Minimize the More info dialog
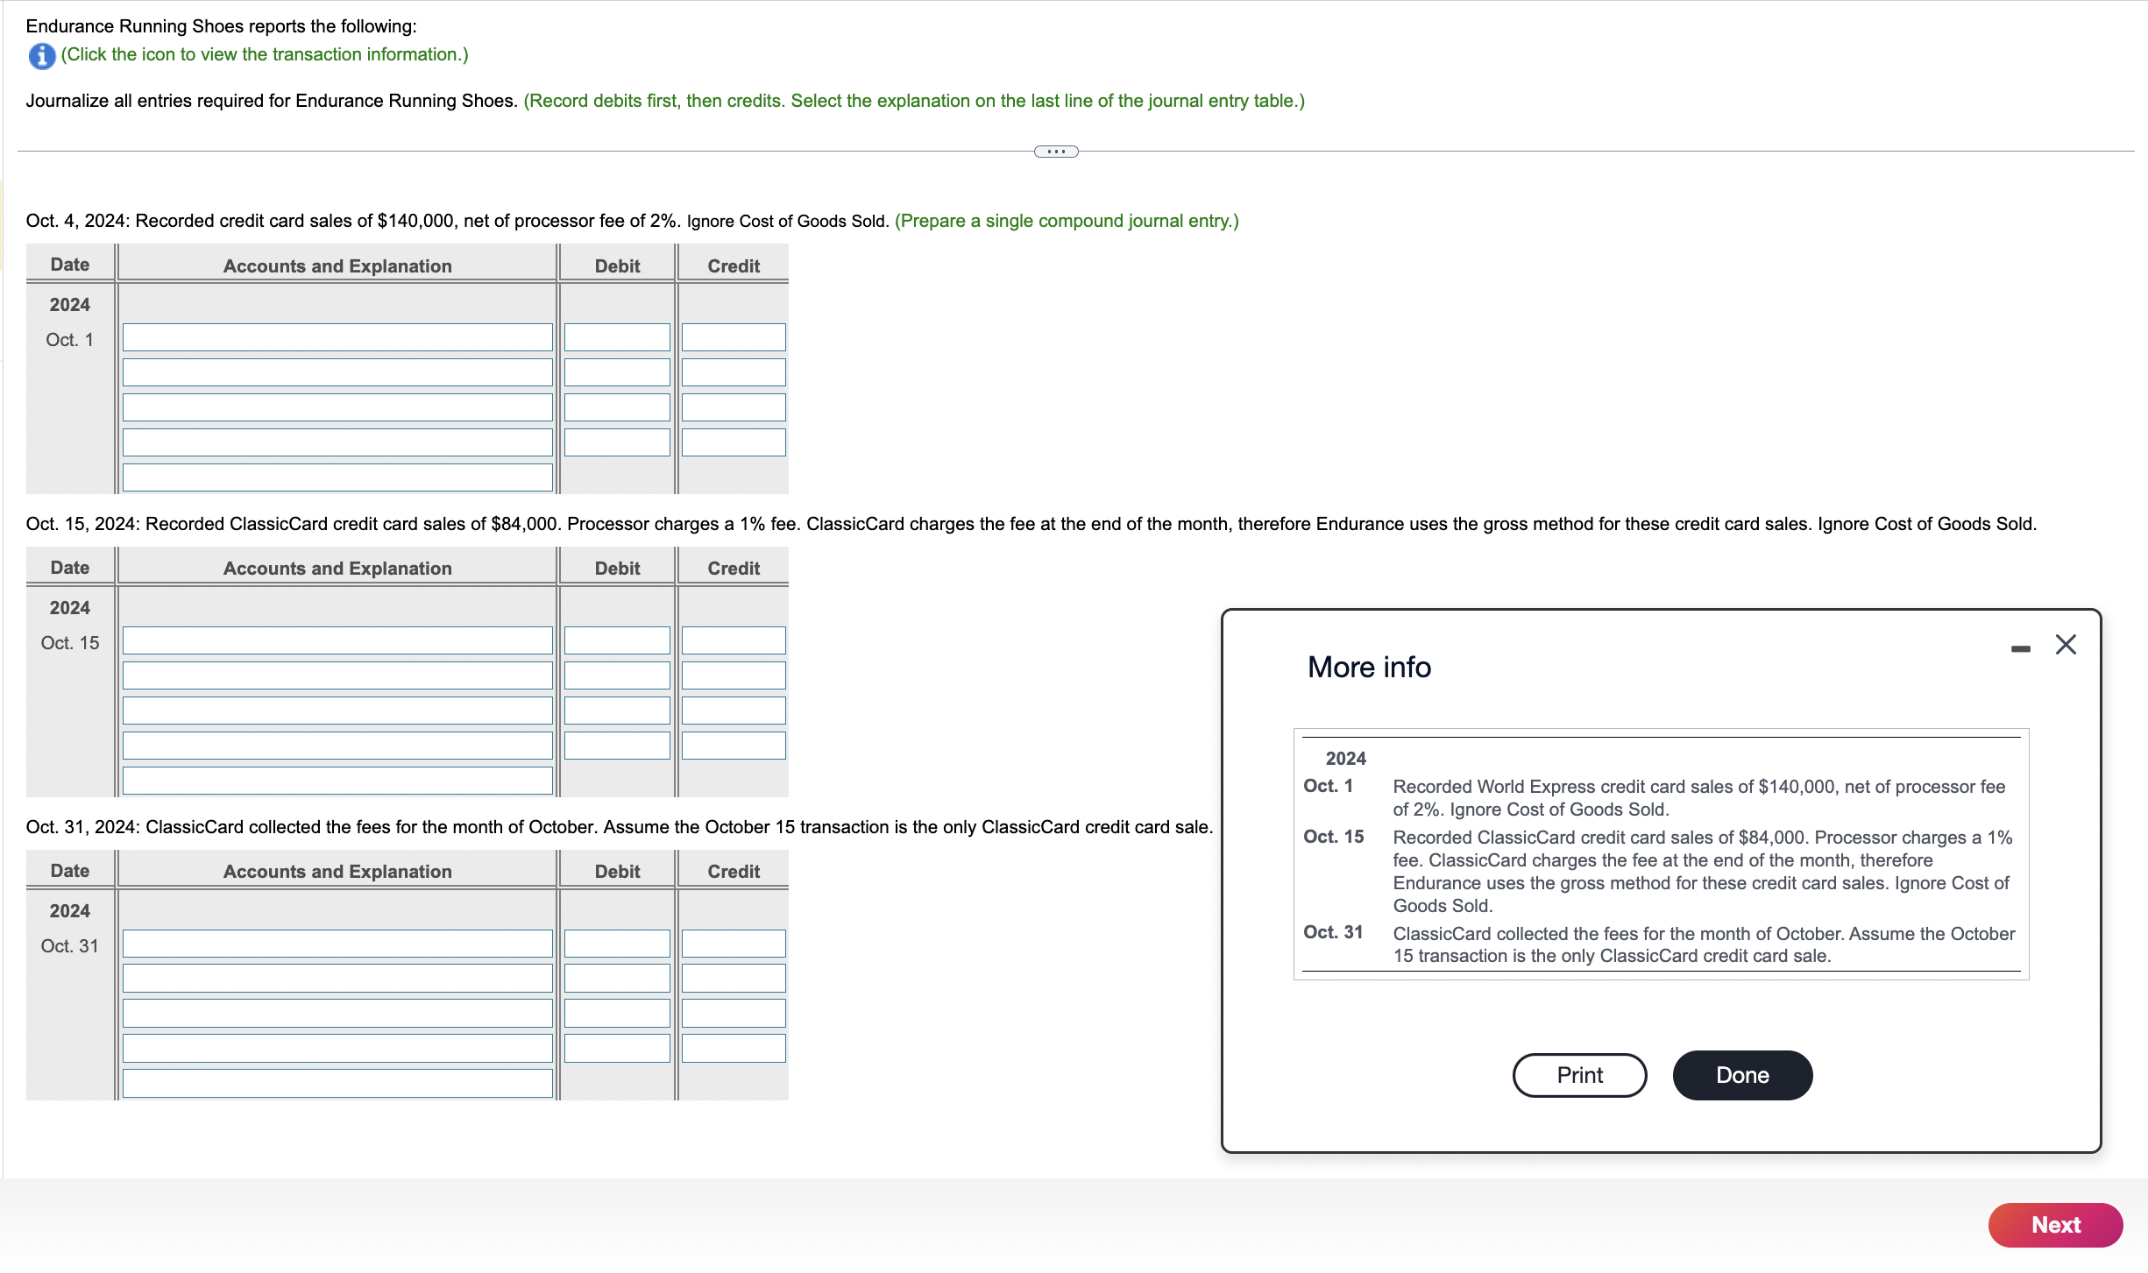Screen dimensions: 2148x1273 [2020, 648]
